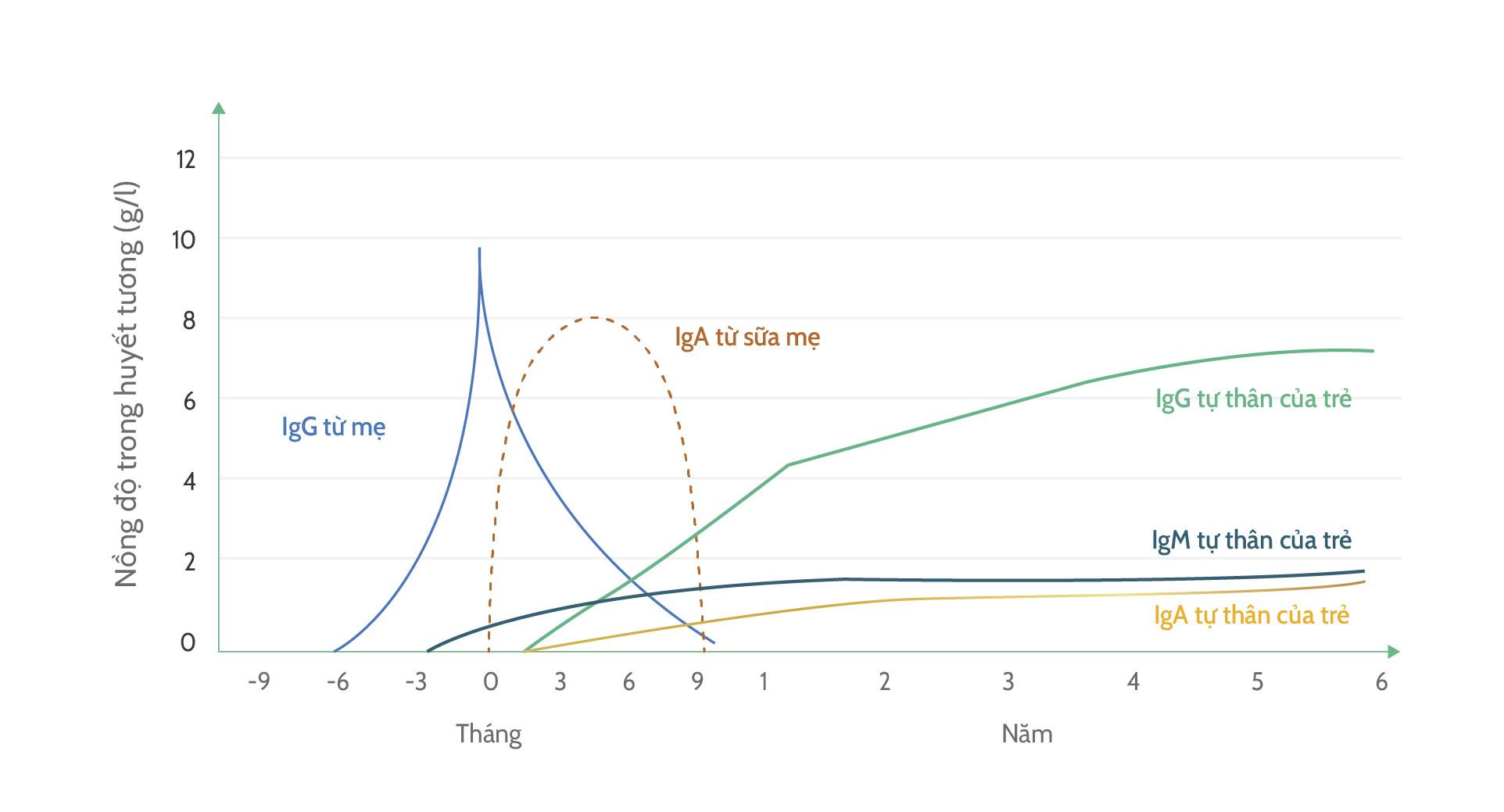Click the y-axis tick label 10
The width and height of the screenshot is (1504, 812).
184,239
